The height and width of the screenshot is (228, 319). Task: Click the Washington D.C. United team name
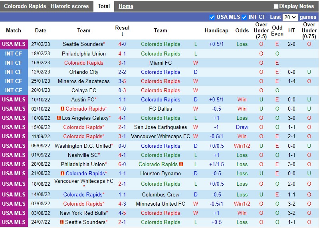click(x=83, y=146)
